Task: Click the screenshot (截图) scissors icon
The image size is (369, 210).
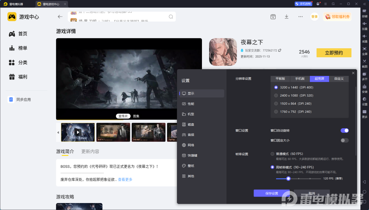Action: (364, 63)
